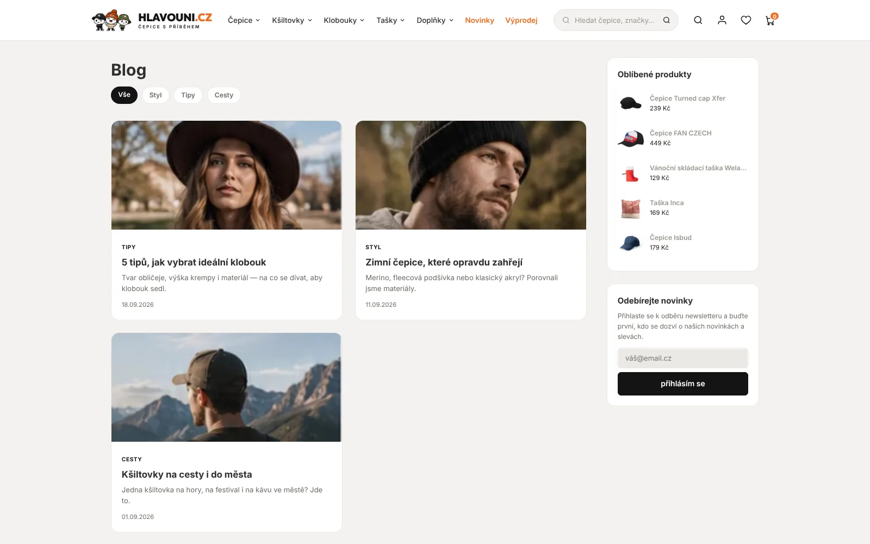Expand the Tašky dropdown menu
870x544 pixels.
point(390,20)
